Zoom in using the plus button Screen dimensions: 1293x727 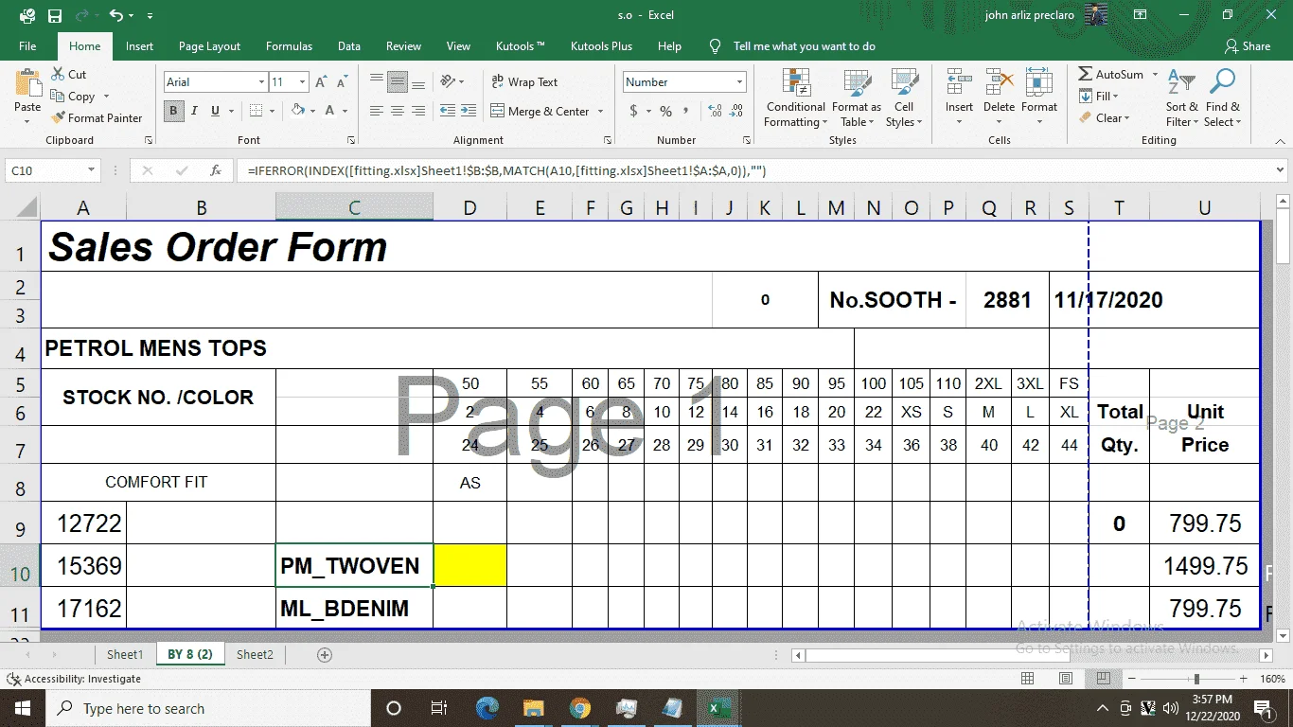tap(1241, 679)
